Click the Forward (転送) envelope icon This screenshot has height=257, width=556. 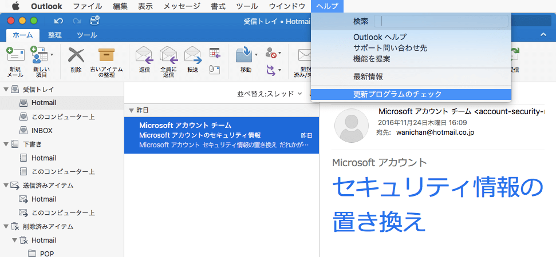coord(193,55)
